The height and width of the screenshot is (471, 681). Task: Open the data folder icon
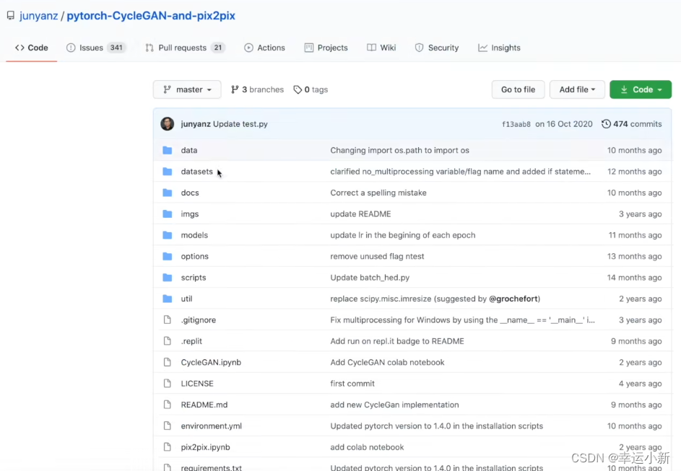click(x=168, y=150)
